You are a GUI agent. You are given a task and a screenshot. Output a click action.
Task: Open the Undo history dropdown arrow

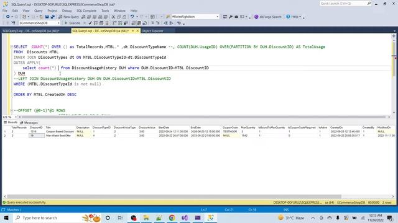point(137,17)
